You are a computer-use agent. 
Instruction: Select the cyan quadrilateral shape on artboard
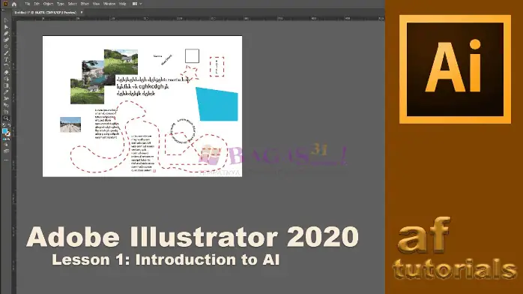tap(217, 104)
